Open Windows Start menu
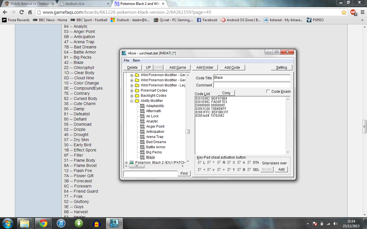This screenshot has height=229, width=367. pos(8,223)
